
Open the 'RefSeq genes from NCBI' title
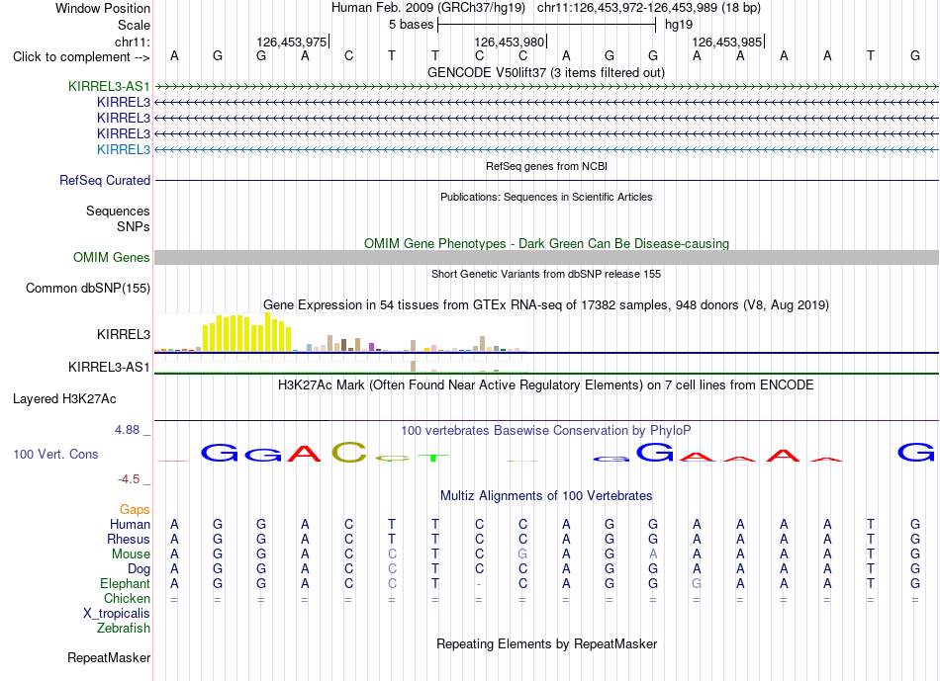click(x=547, y=166)
